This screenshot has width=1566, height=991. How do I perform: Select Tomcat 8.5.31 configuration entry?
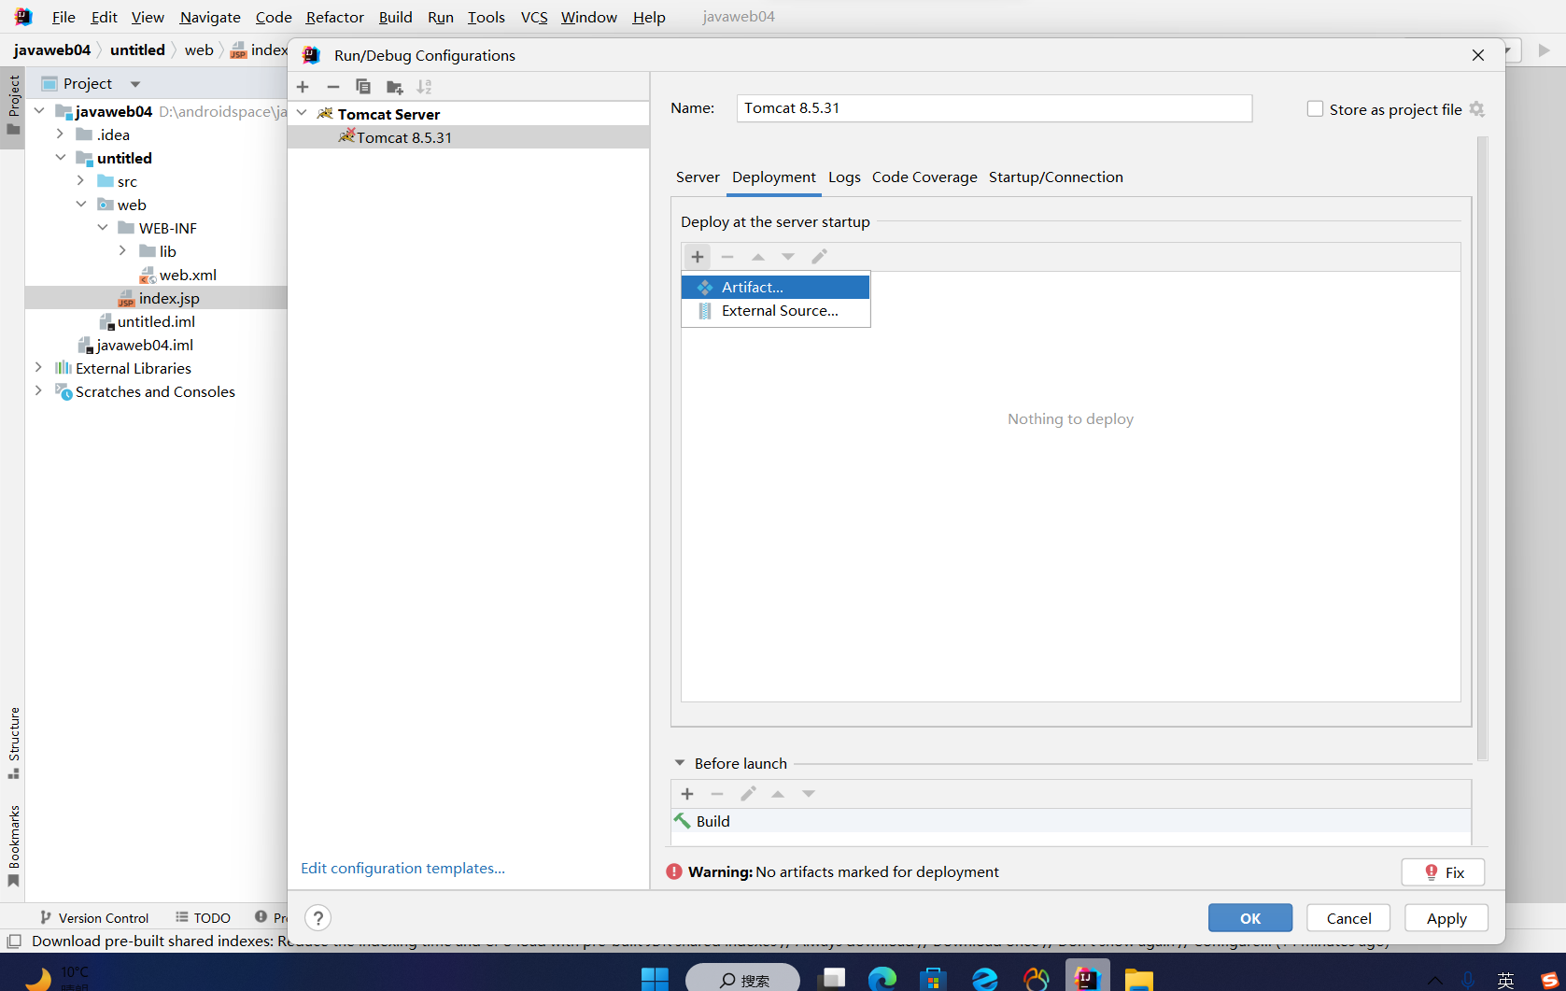tap(469, 137)
